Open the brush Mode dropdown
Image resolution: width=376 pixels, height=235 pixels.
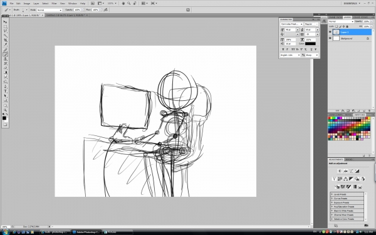[x=50, y=10]
